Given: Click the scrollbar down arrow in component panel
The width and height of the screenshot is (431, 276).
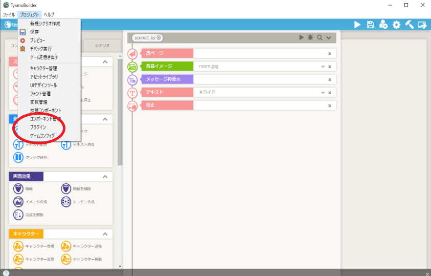Looking at the screenshot, I should [120, 266].
